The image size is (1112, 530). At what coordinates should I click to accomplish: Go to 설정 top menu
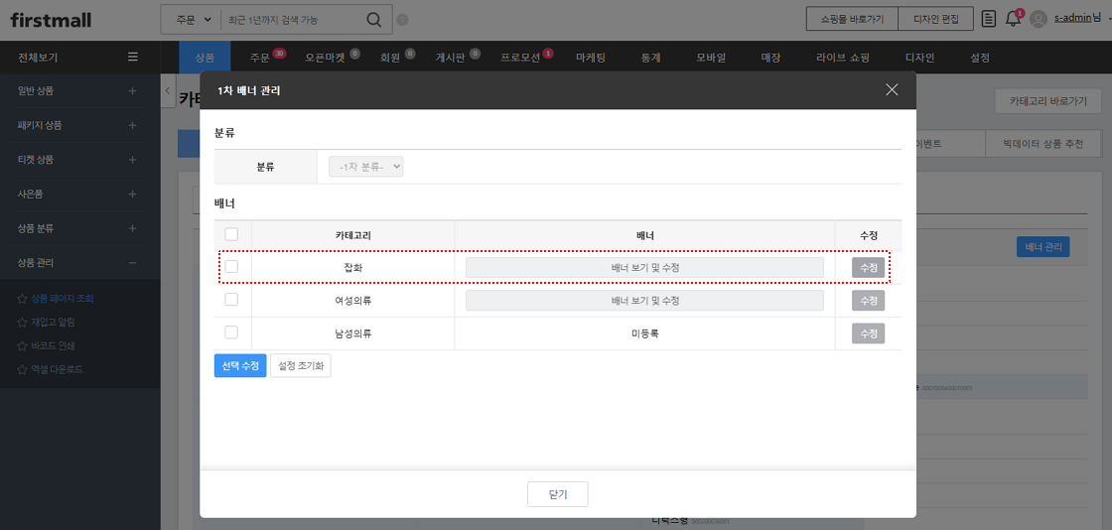pos(979,59)
